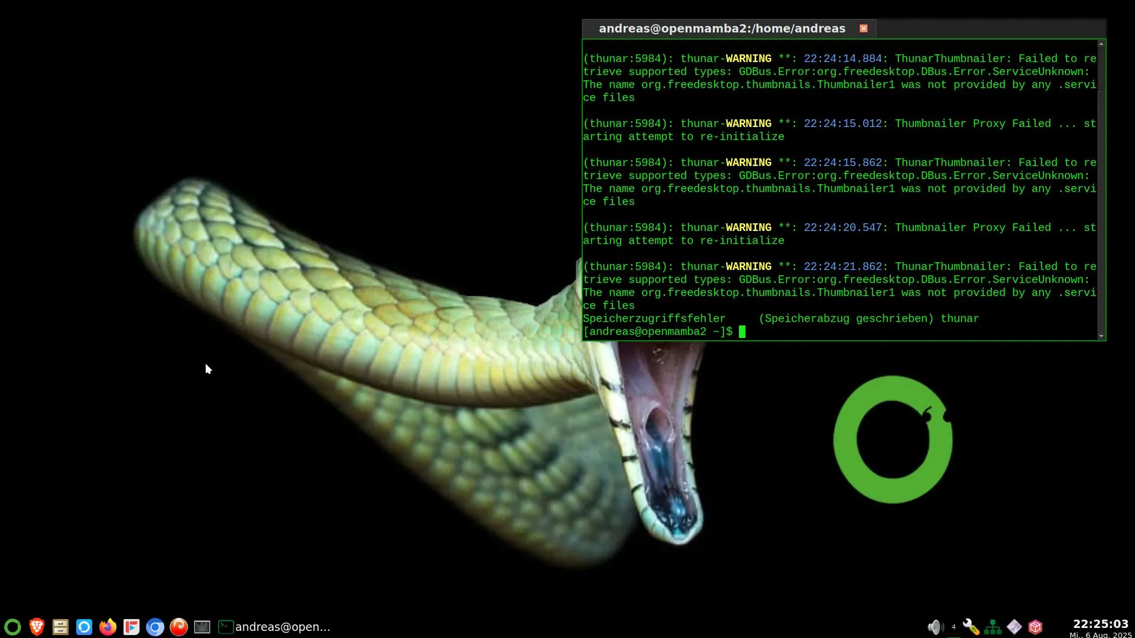Click the terminal scrollbar up arrow
1135x638 pixels.
coord(1101,44)
